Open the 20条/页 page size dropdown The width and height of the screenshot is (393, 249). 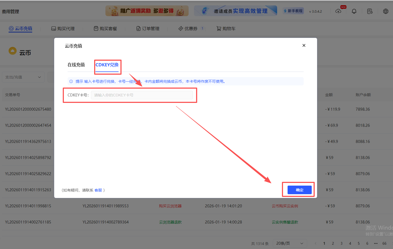[x=290, y=243]
